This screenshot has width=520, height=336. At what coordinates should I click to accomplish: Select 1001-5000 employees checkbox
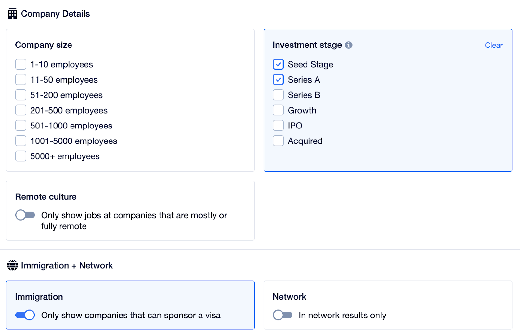pos(21,141)
